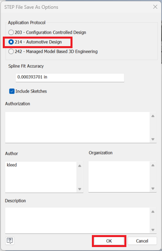
Task: Dismiss the dialog with Cancel button
Action: pyautogui.click(x=142, y=241)
